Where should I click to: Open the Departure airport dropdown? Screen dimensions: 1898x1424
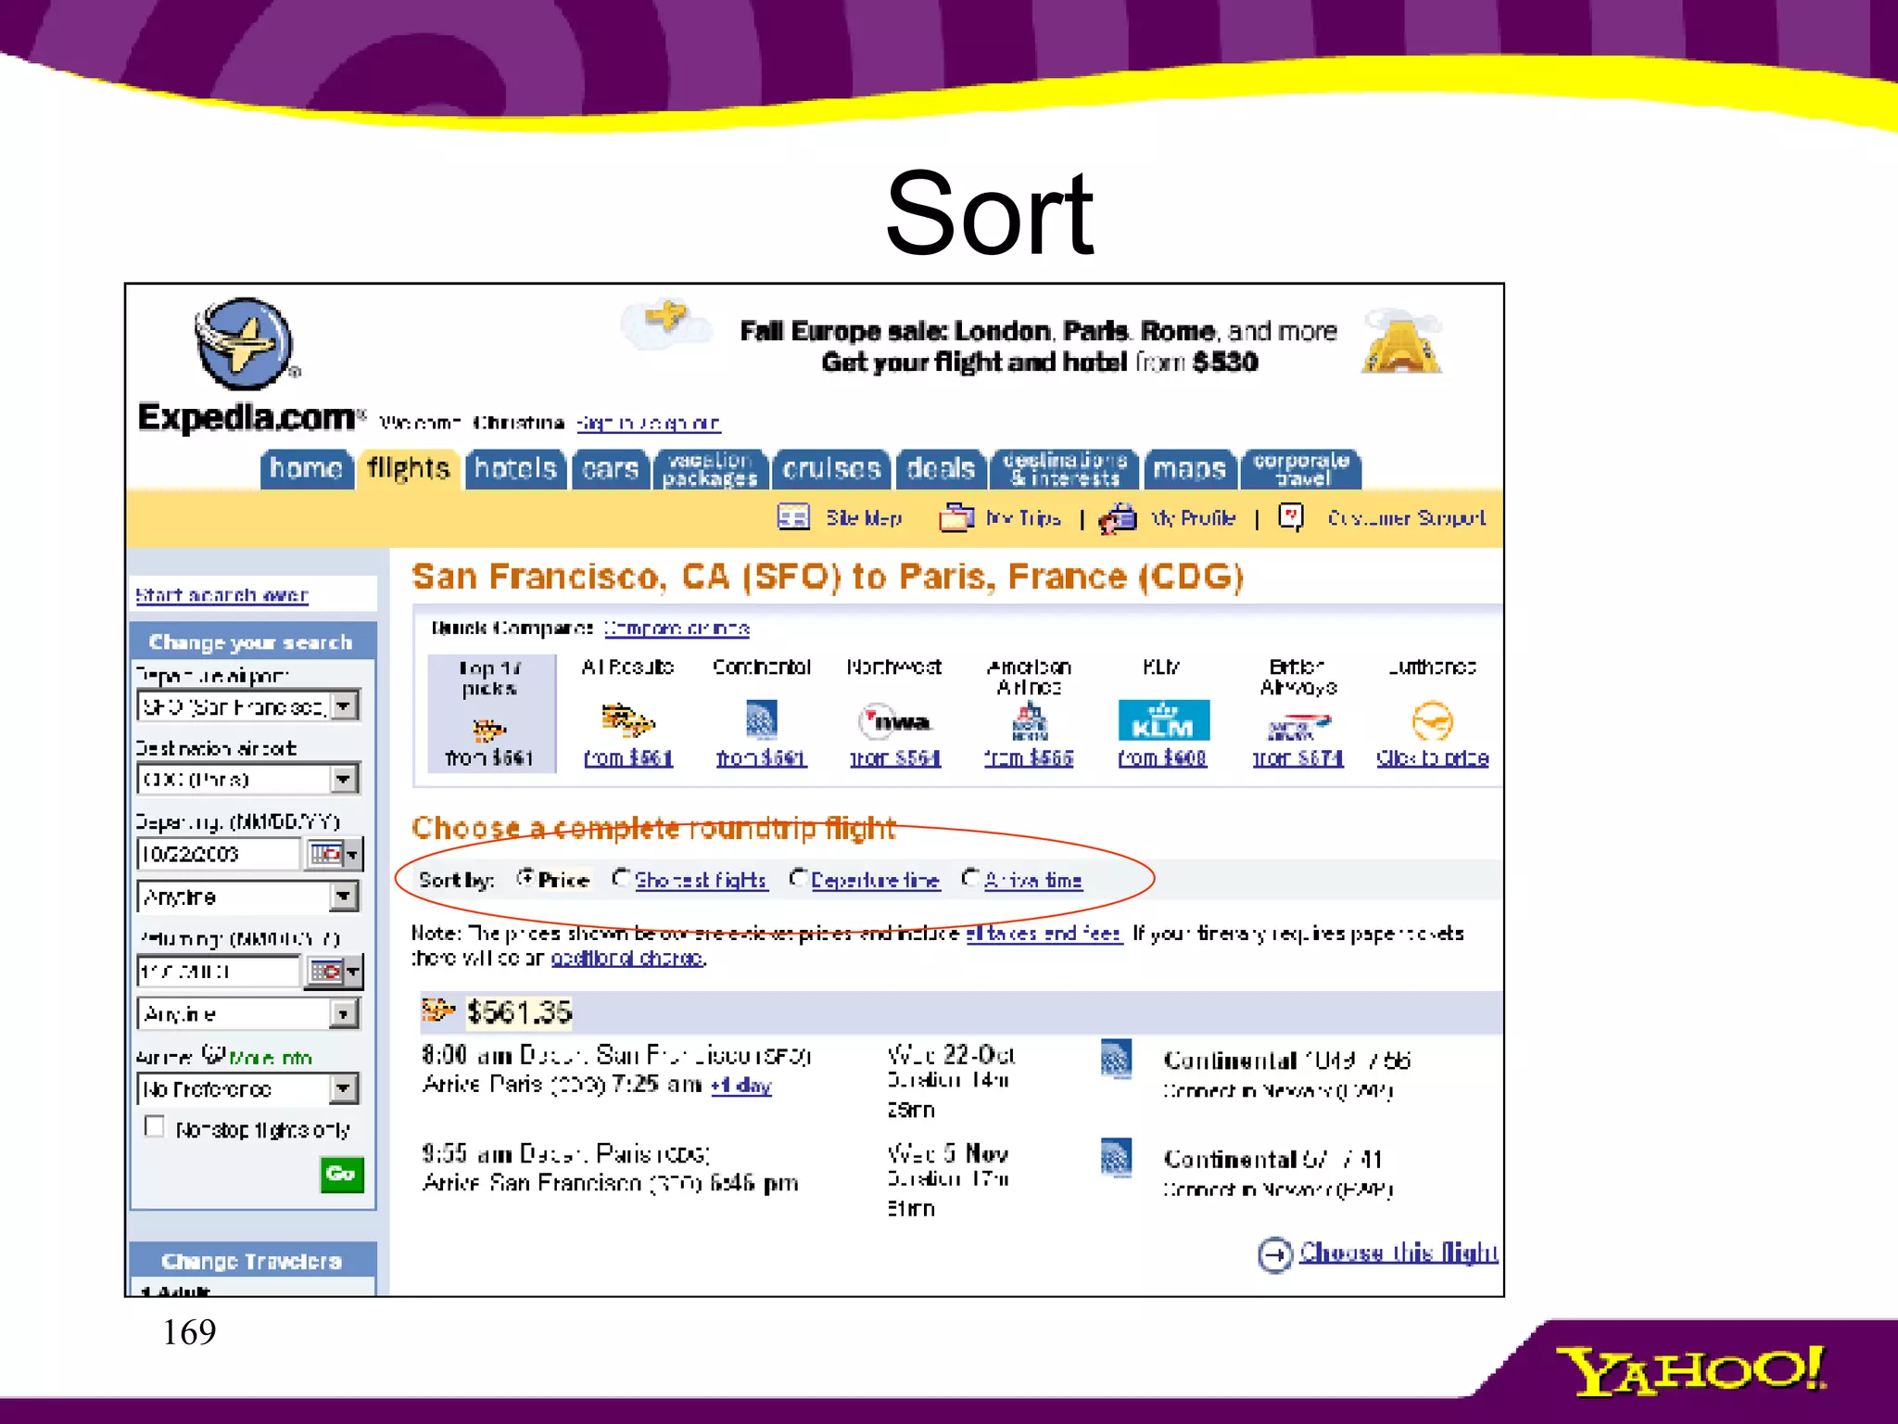click(344, 706)
